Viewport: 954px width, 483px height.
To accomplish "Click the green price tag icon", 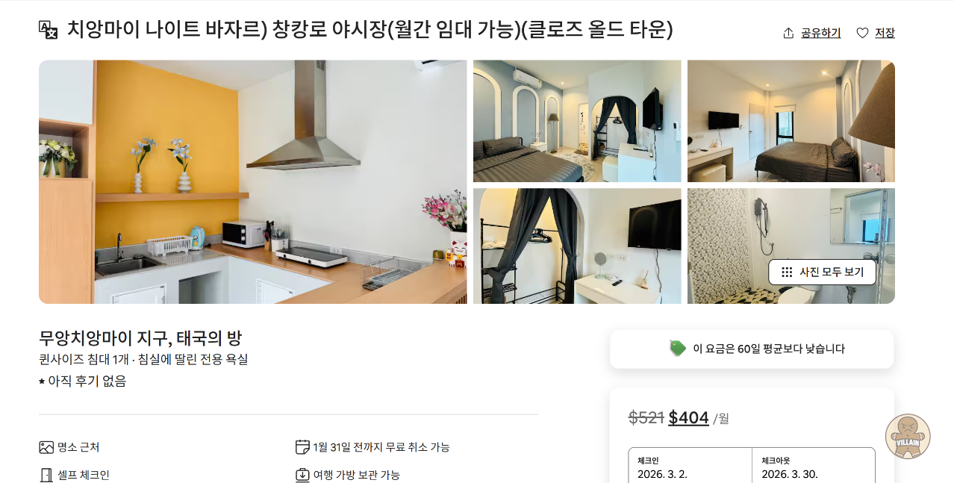I will click(677, 349).
